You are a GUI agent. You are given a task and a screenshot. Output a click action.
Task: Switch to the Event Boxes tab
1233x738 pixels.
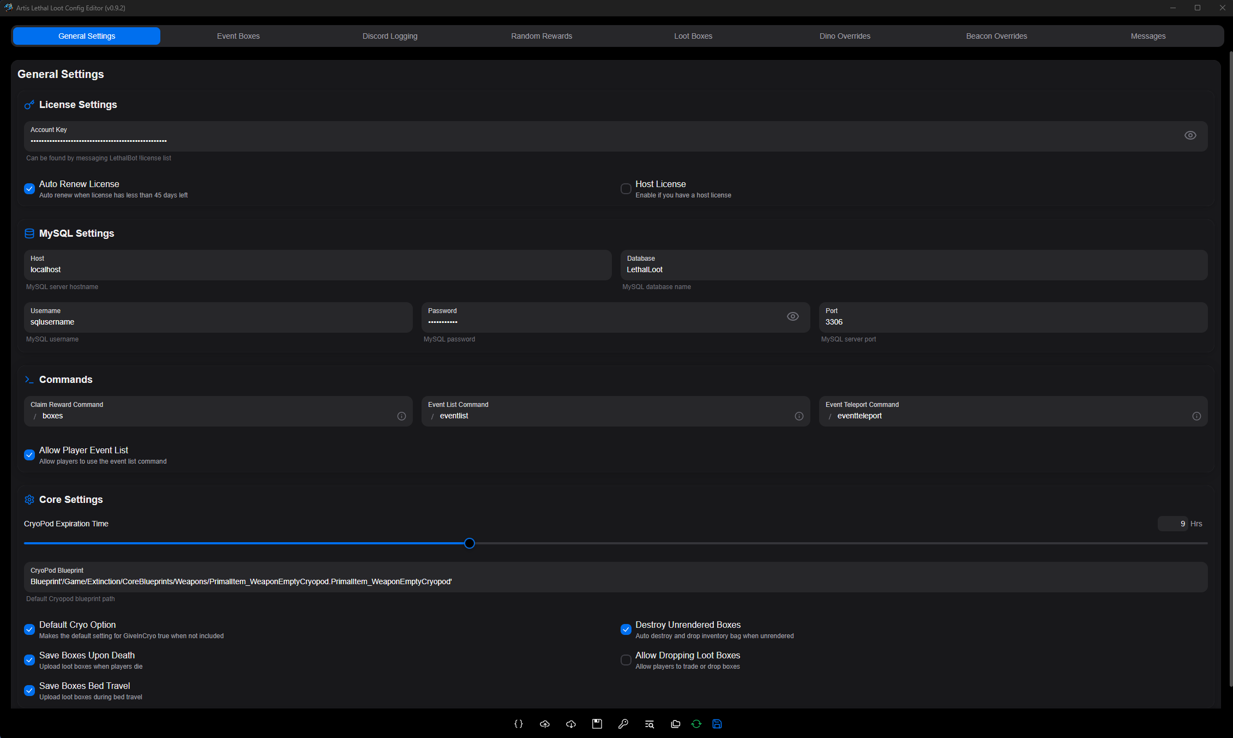tap(238, 36)
